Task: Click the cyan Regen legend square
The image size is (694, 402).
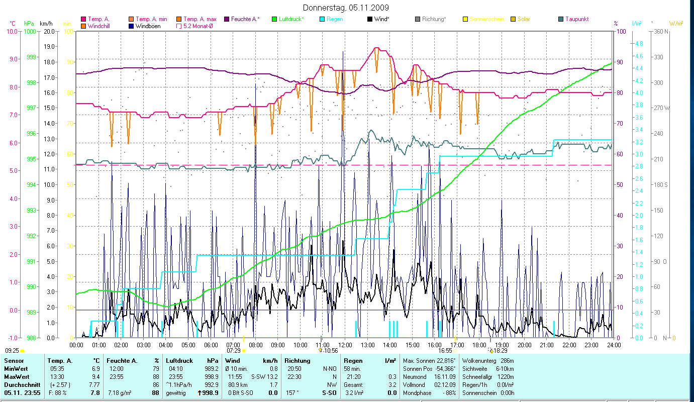Action: (x=322, y=19)
